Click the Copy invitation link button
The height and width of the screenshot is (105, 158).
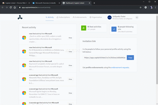130,57
